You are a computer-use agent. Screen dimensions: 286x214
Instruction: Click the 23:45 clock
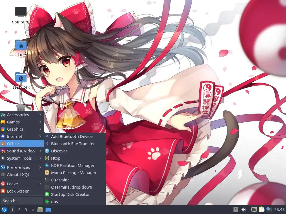[x=279, y=210]
